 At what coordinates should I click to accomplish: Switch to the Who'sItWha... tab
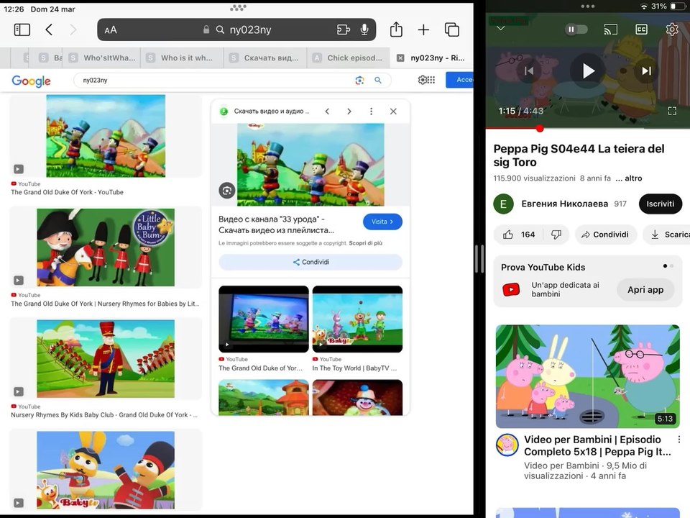point(101,58)
